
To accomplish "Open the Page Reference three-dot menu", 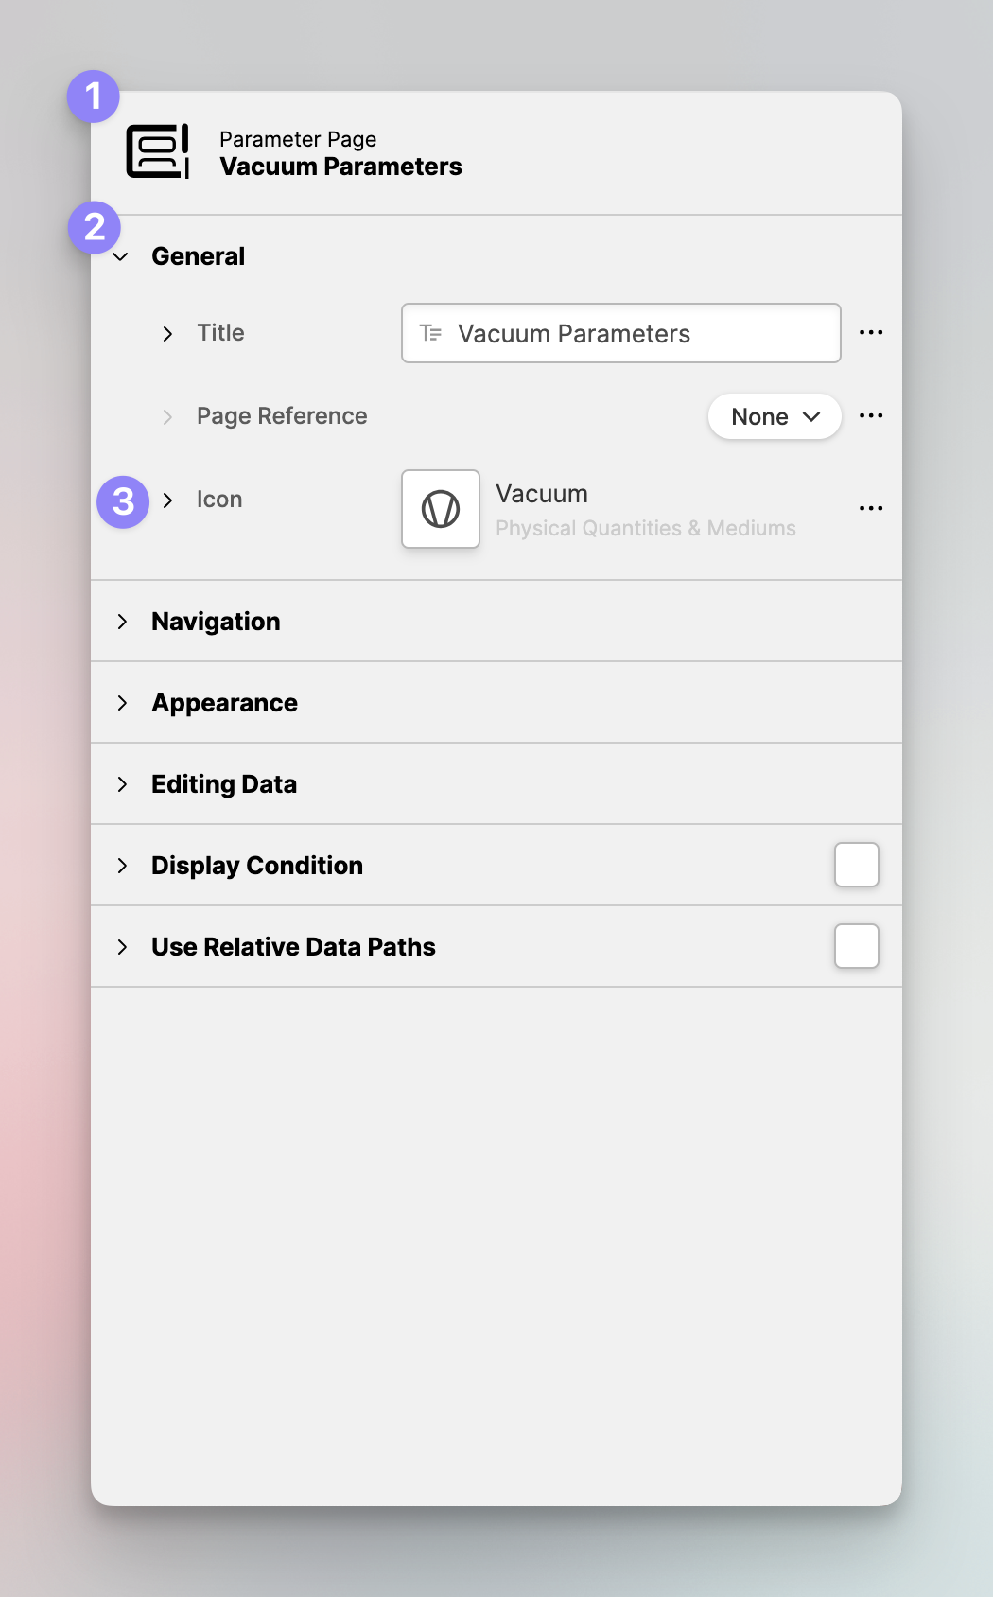I will click(871, 416).
